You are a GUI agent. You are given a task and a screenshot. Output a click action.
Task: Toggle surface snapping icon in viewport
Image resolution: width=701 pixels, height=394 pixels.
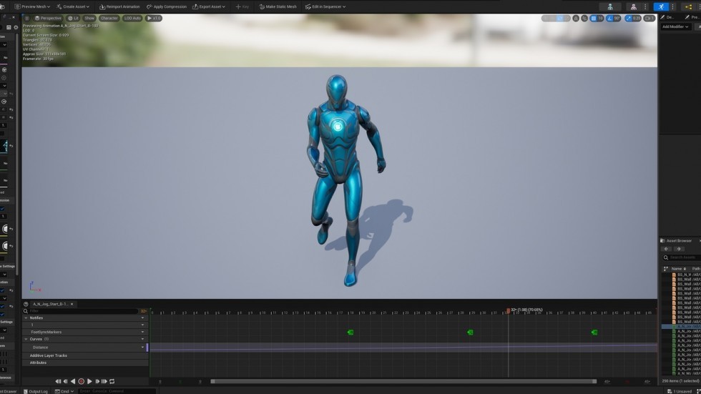584,19
